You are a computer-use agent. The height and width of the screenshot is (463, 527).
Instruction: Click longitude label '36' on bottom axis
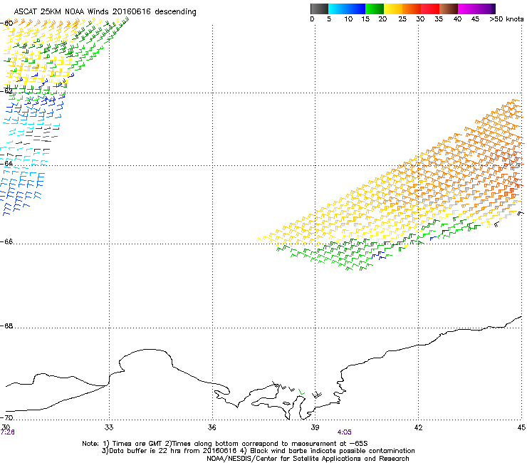click(x=212, y=427)
